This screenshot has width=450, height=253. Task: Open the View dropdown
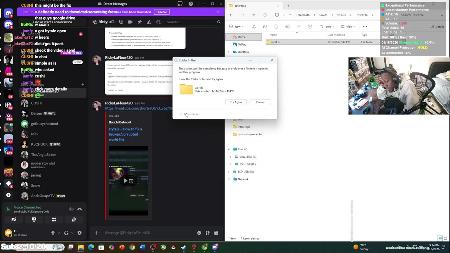pyautogui.click(x=348, y=27)
